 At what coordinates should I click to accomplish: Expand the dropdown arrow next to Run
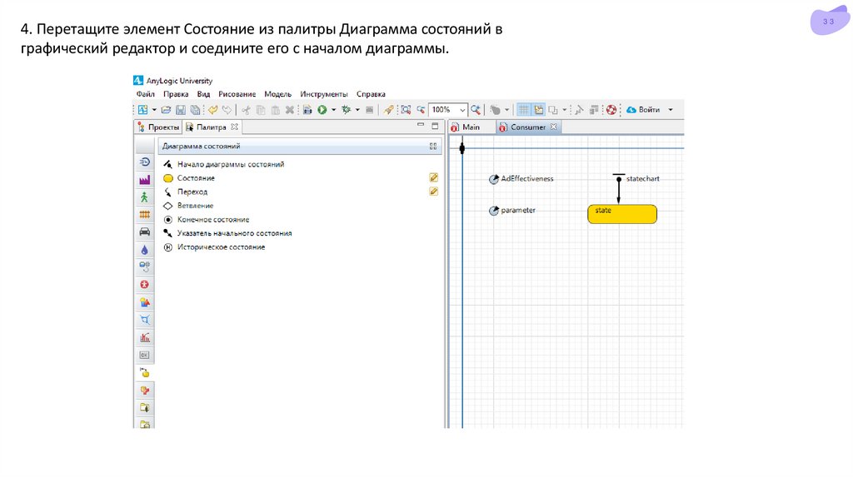click(333, 110)
